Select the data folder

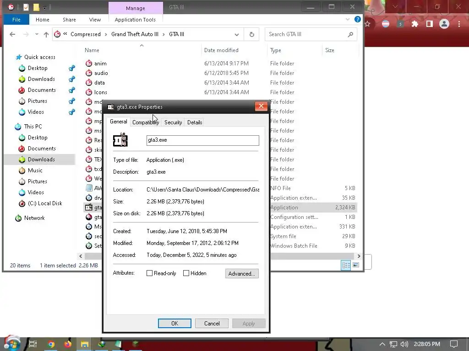pos(99,83)
